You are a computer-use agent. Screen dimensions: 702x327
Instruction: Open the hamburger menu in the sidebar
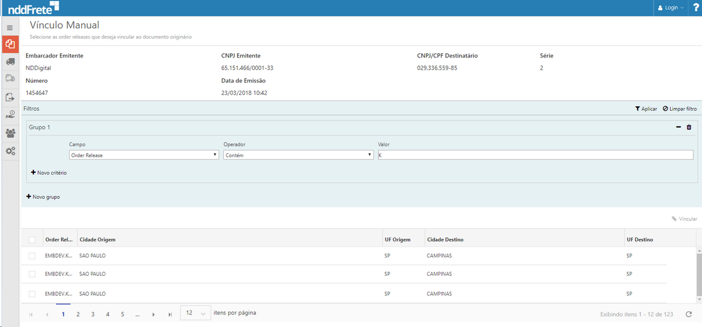10,28
